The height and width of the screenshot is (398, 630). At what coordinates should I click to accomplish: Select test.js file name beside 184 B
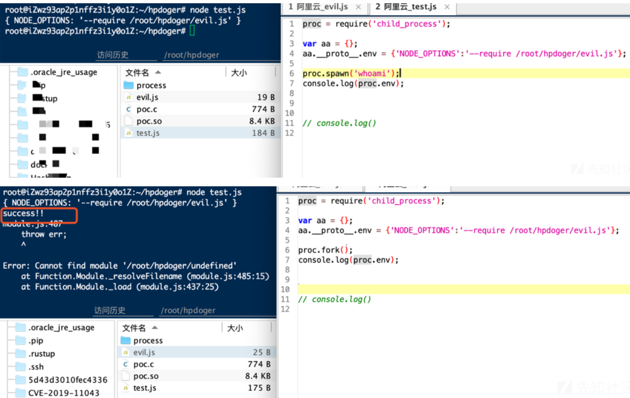point(148,133)
